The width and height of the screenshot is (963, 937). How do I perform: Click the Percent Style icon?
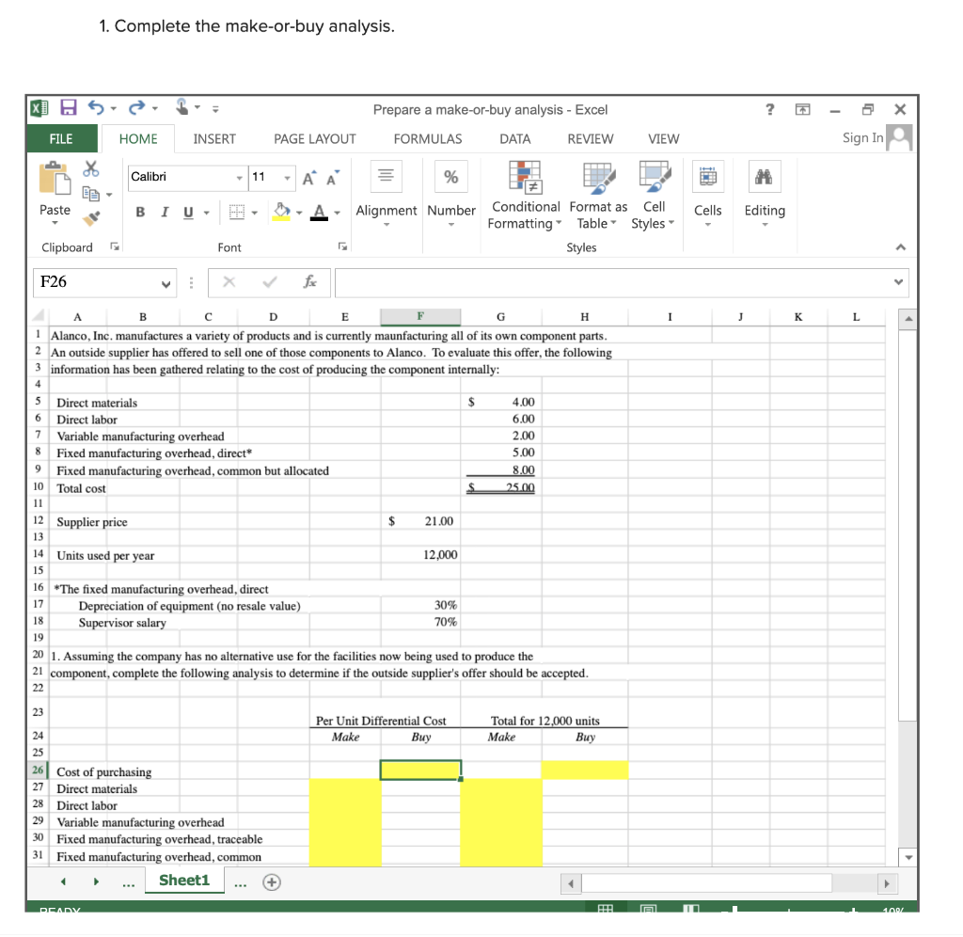tap(451, 177)
